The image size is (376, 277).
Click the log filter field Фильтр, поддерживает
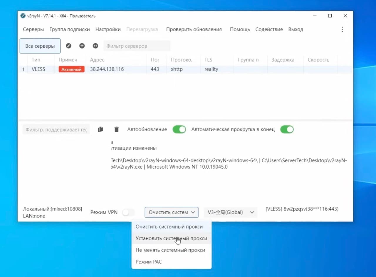56,129
